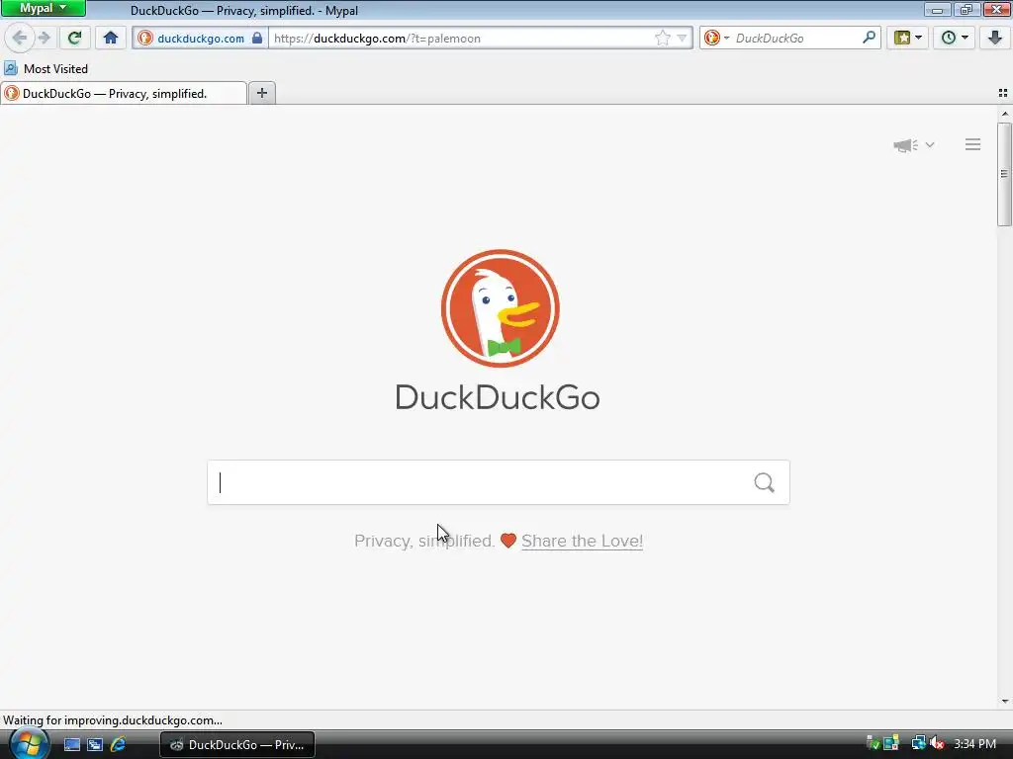Screen dimensions: 1013x759
Task: Open the home page icon
Action: (x=111, y=38)
